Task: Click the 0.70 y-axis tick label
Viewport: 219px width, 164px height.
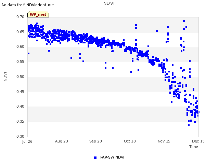Action: pos(21,17)
